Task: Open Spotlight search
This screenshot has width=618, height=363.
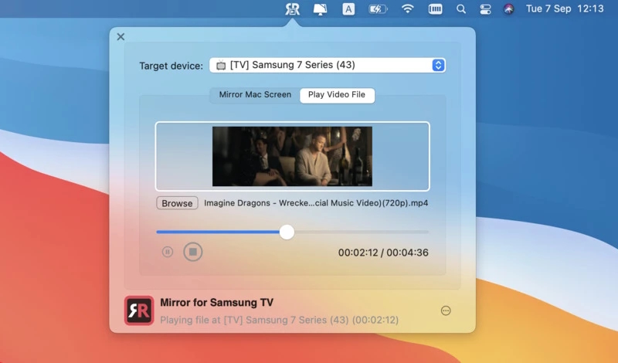Action: tap(461, 8)
